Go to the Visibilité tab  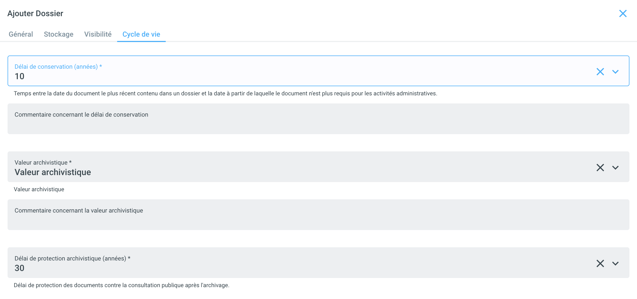(98, 34)
